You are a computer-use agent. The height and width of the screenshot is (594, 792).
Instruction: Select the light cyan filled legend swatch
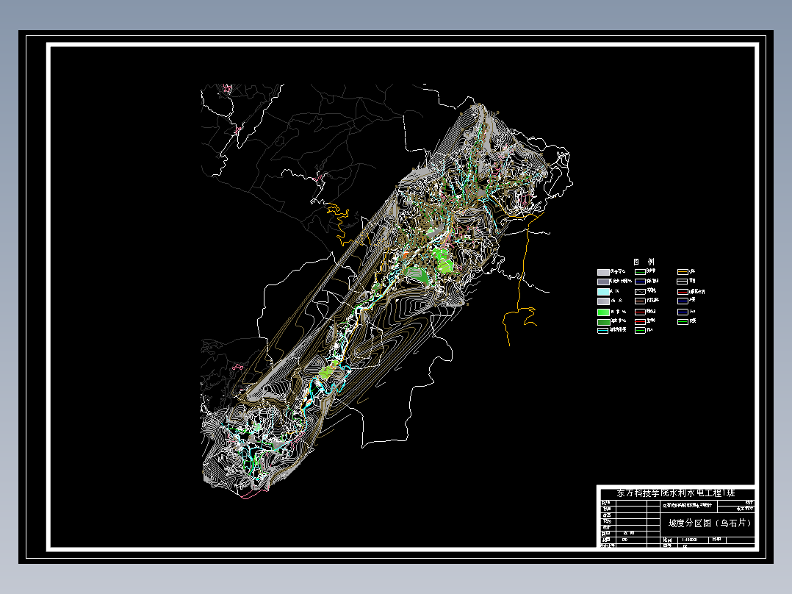(x=603, y=292)
